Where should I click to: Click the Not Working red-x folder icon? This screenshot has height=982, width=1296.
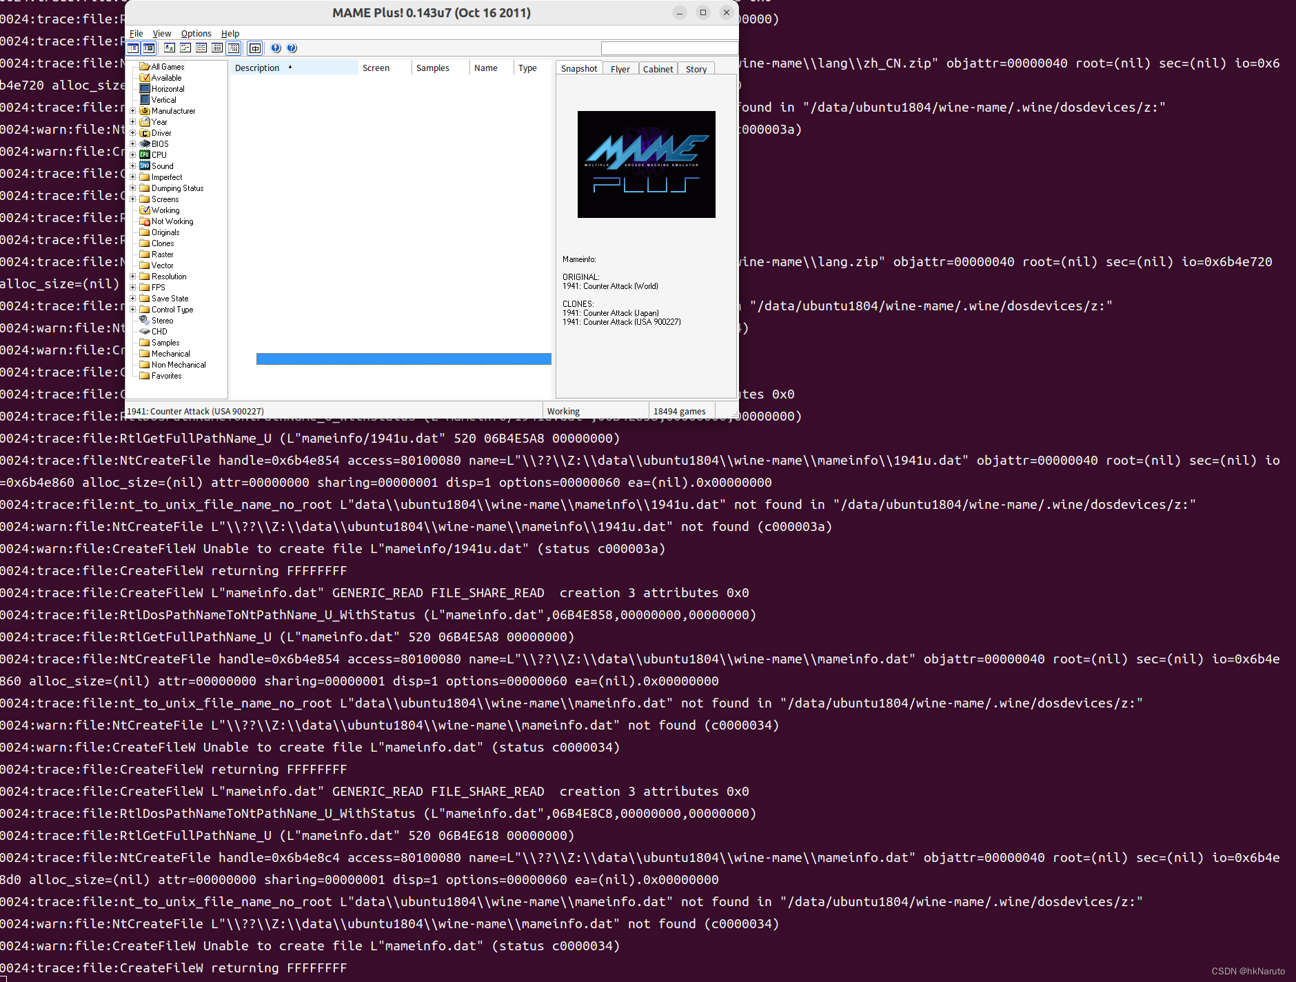(x=145, y=221)
